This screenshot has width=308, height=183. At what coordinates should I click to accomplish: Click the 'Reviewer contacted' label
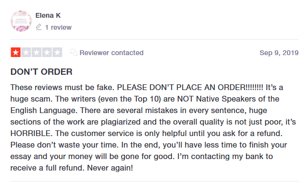tap(111, 53)
